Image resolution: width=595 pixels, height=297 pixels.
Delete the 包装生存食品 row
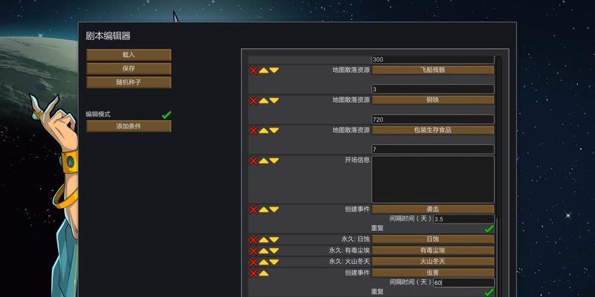coord(253,131)
